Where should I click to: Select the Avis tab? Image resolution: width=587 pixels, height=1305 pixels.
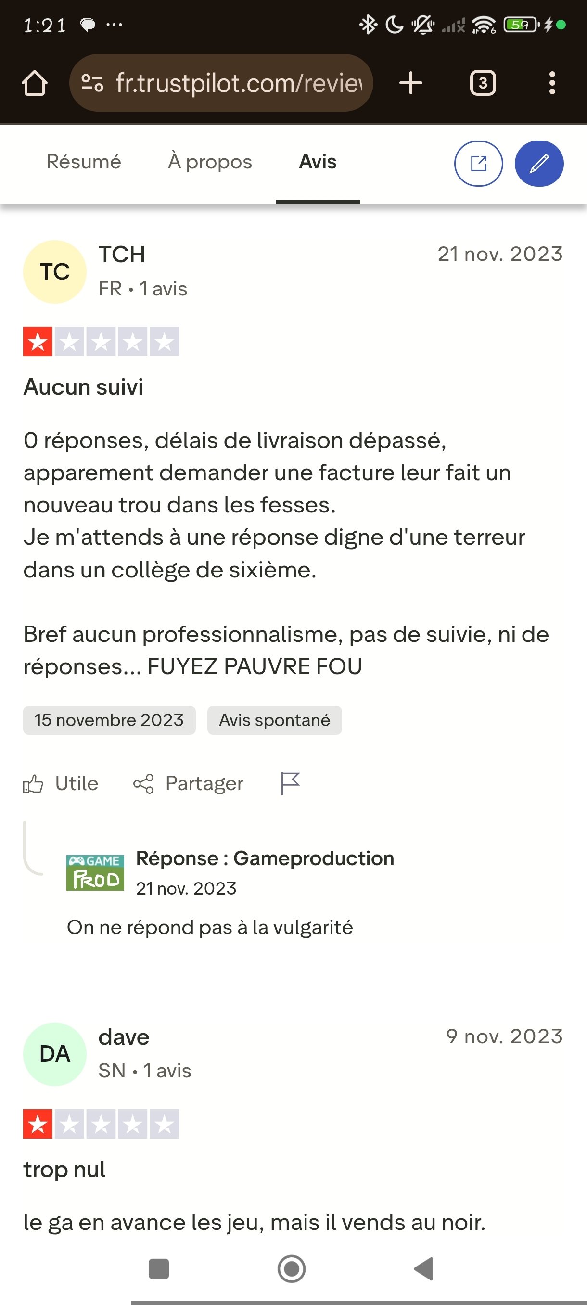318,162
